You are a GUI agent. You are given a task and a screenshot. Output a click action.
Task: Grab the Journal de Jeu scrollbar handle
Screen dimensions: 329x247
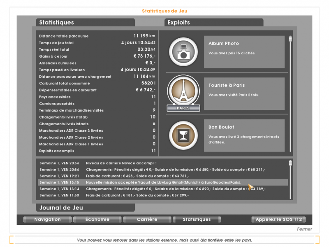coord(290,163)
